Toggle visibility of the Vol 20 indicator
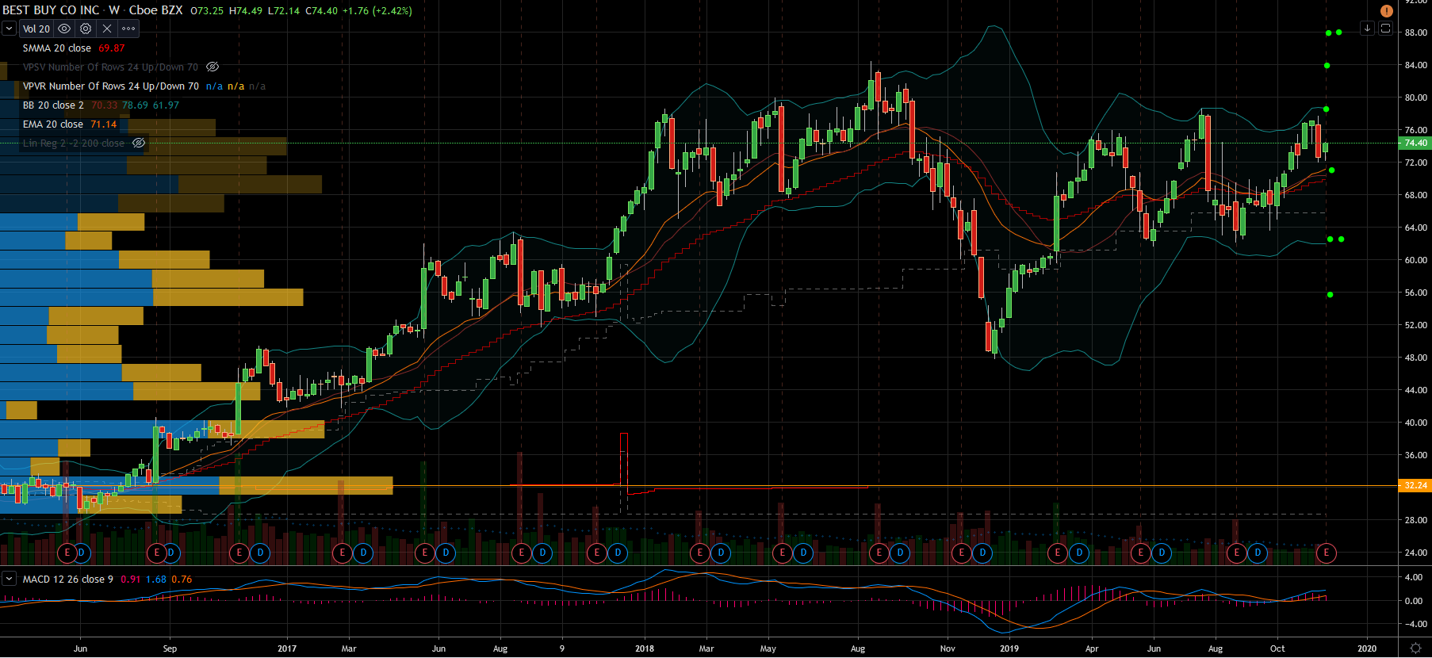This screenshot has height=658, width=1432. point(64,29)
